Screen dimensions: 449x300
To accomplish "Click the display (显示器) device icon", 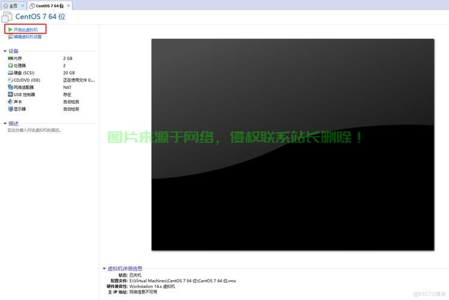I will (x=10, y=109).
